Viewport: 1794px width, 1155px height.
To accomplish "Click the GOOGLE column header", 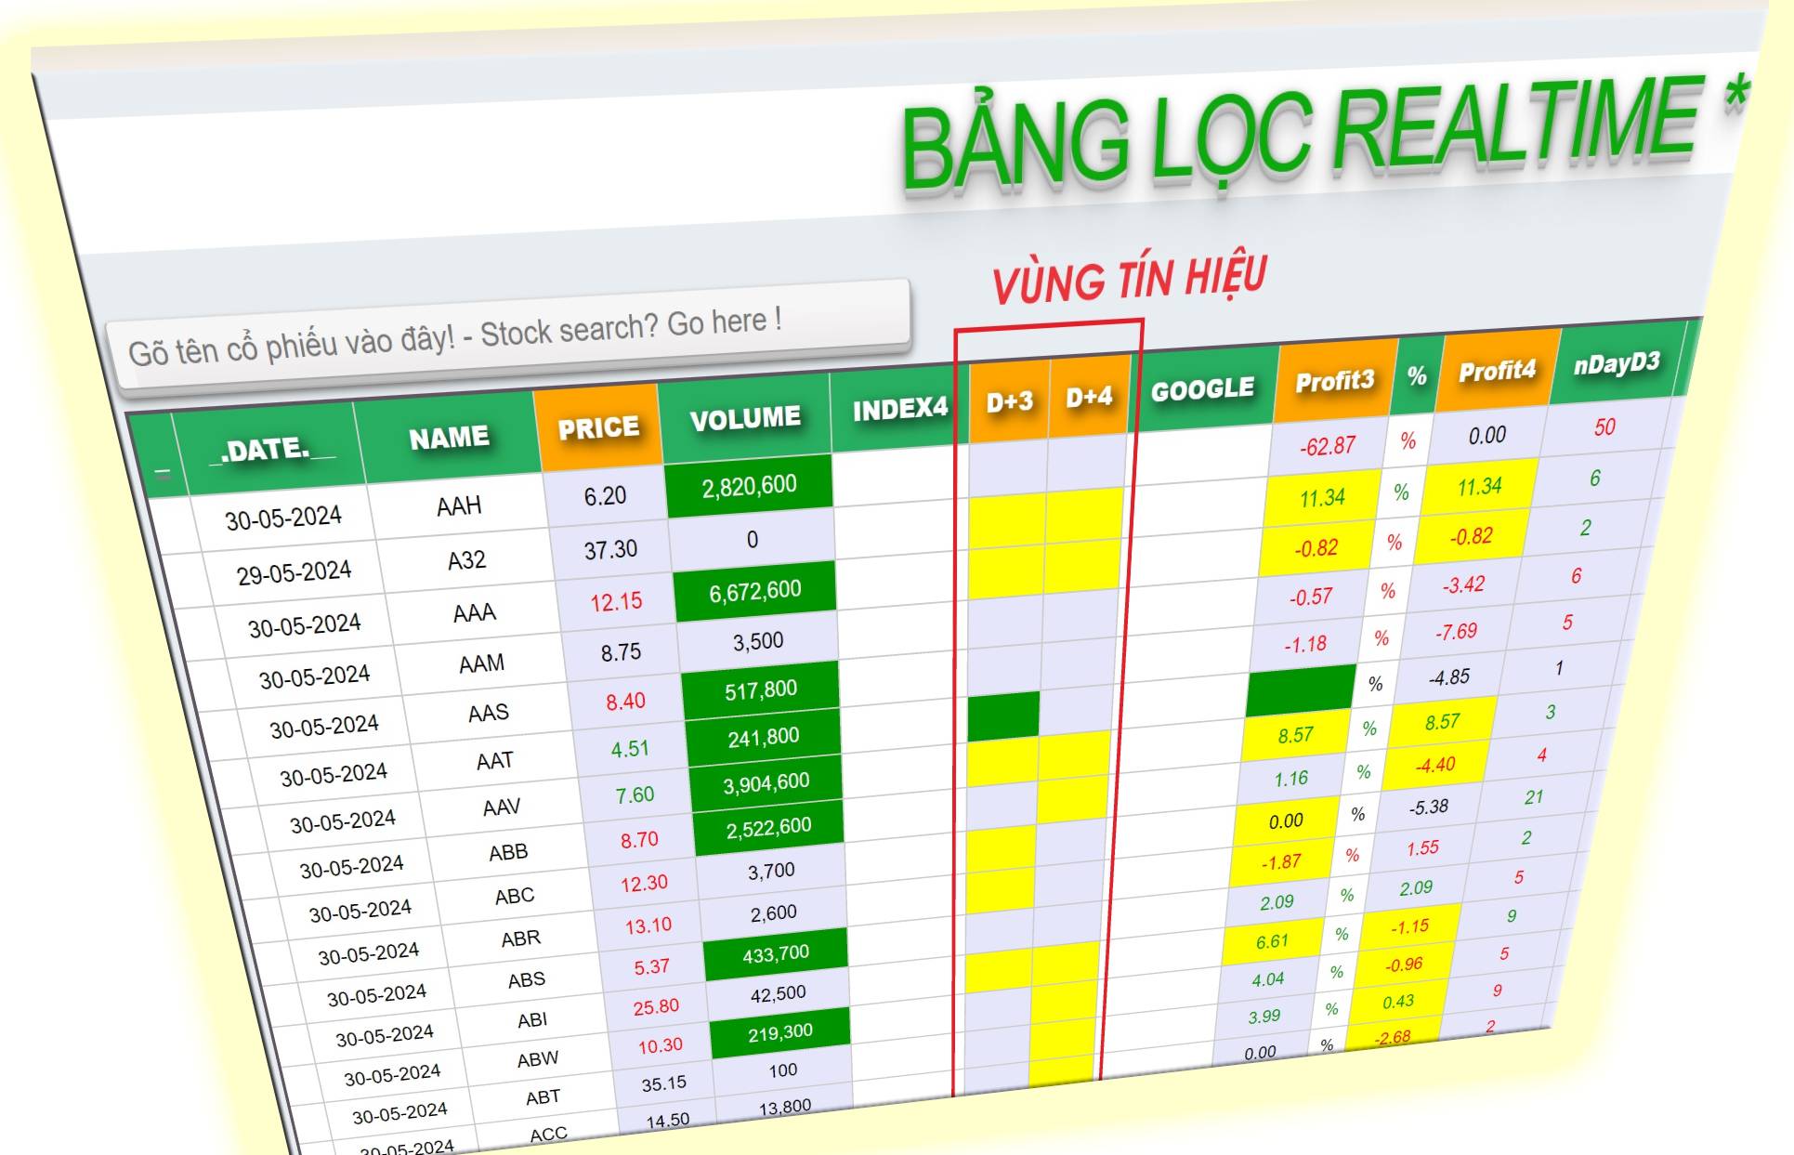I will click(x=1202, y=388).
